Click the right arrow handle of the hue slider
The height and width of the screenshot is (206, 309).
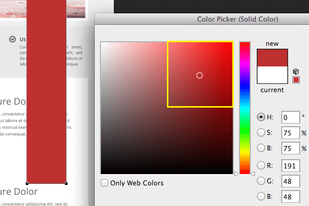[253, 174]
